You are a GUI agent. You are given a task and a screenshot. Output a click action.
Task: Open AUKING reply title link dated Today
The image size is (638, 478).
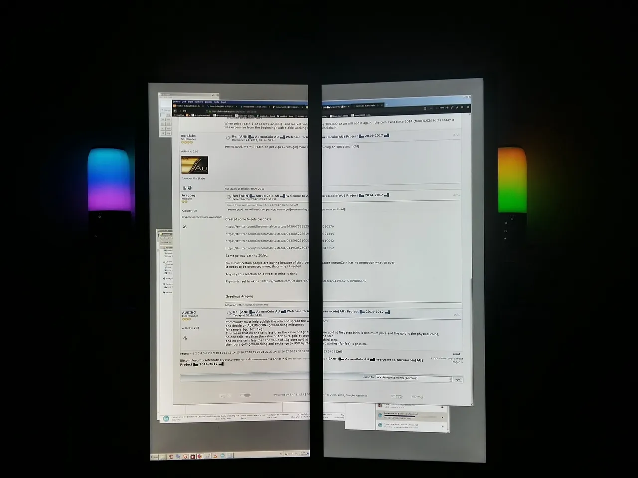(311, 312)
